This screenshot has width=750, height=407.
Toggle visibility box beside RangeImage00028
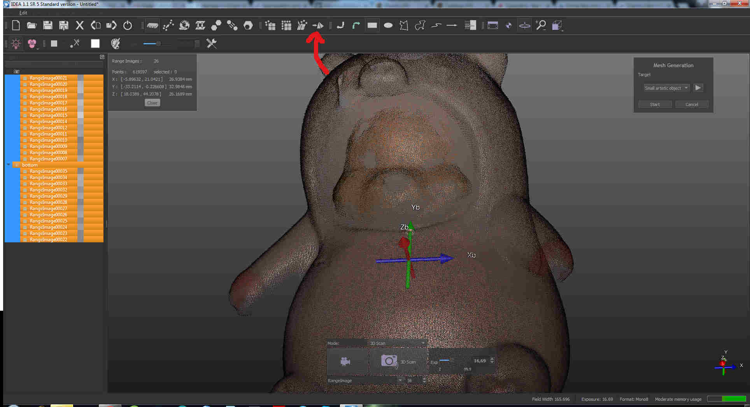(x=81, y=202)
